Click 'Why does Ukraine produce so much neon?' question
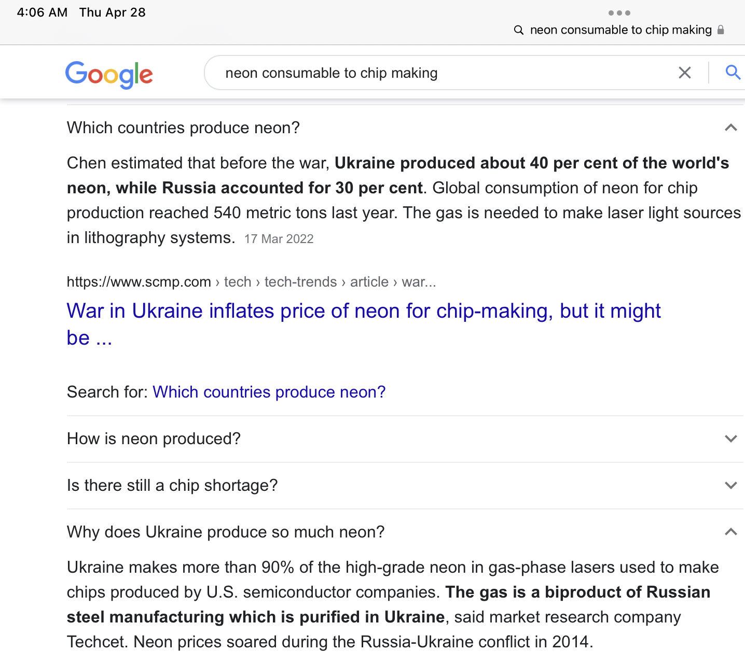Image resolution: width=745 pixels, height=666 pixels. point(226,532)
